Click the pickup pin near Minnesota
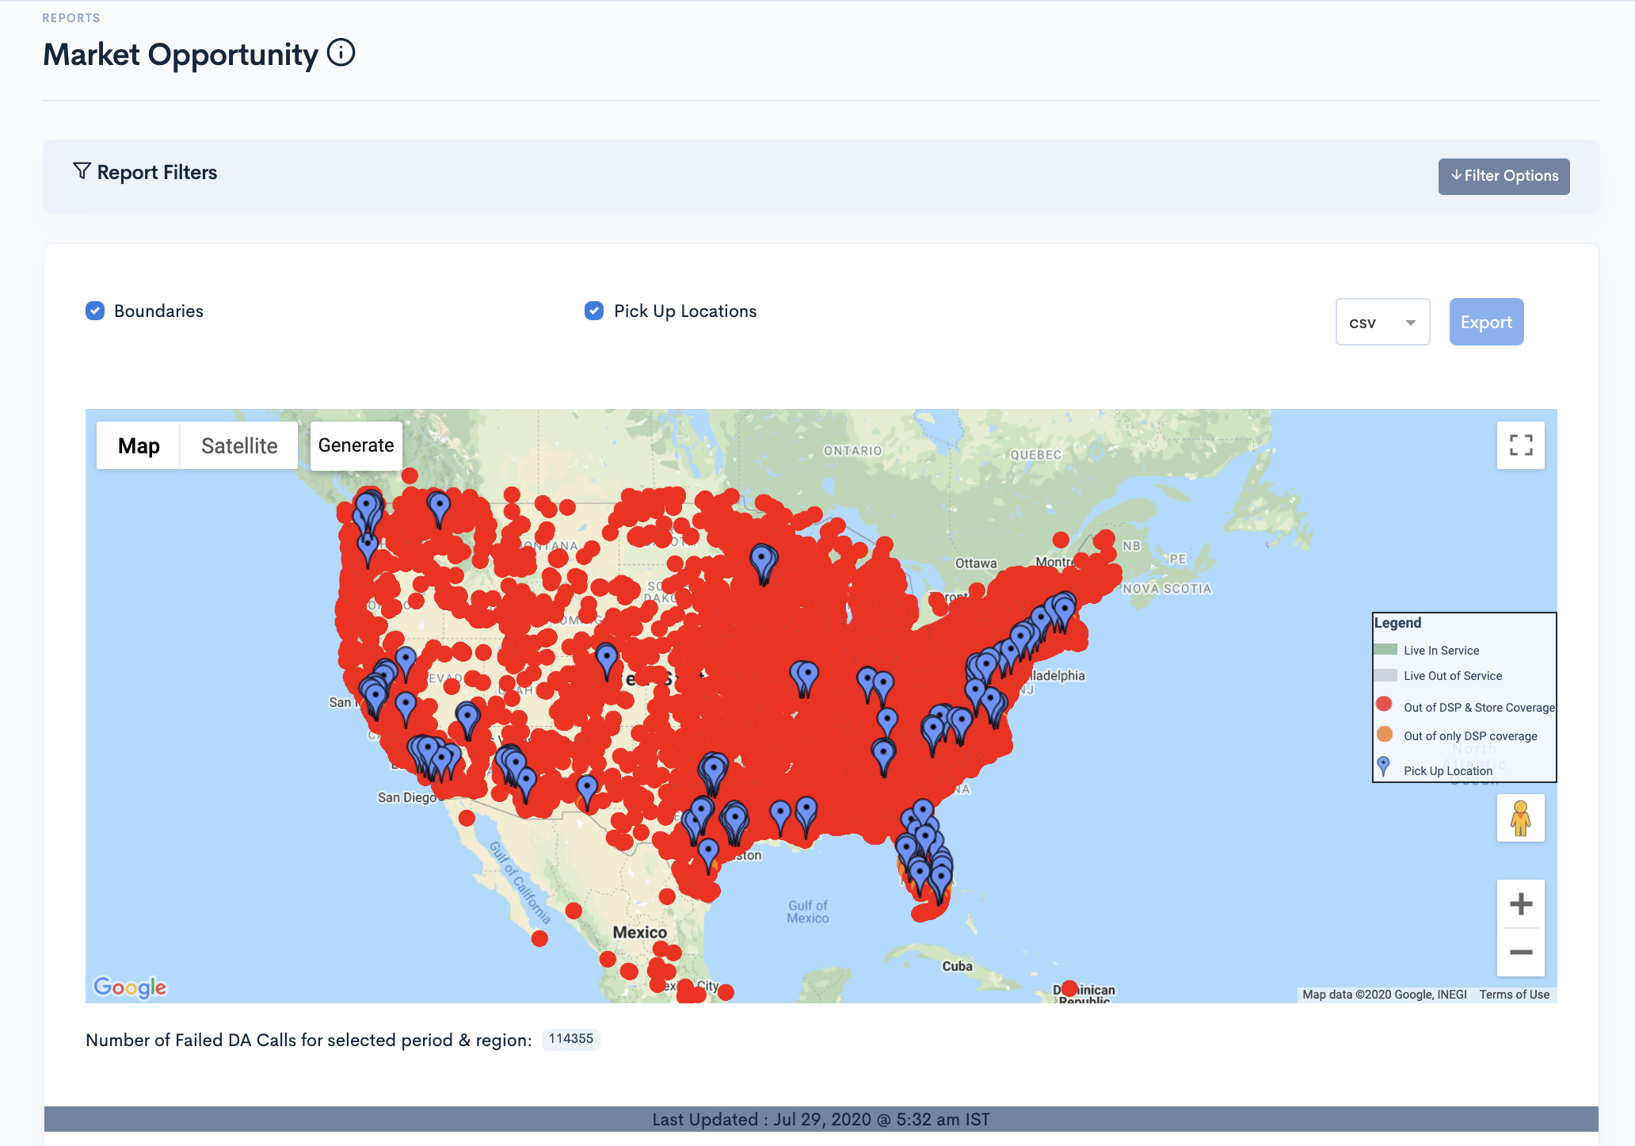This screenshot has height=1146, width=1635. tap(763, 564)
